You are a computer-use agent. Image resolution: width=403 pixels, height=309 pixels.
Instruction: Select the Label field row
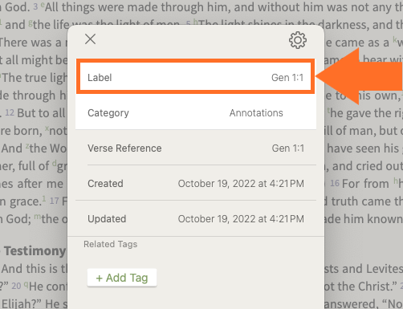click(x=196, y=77)
